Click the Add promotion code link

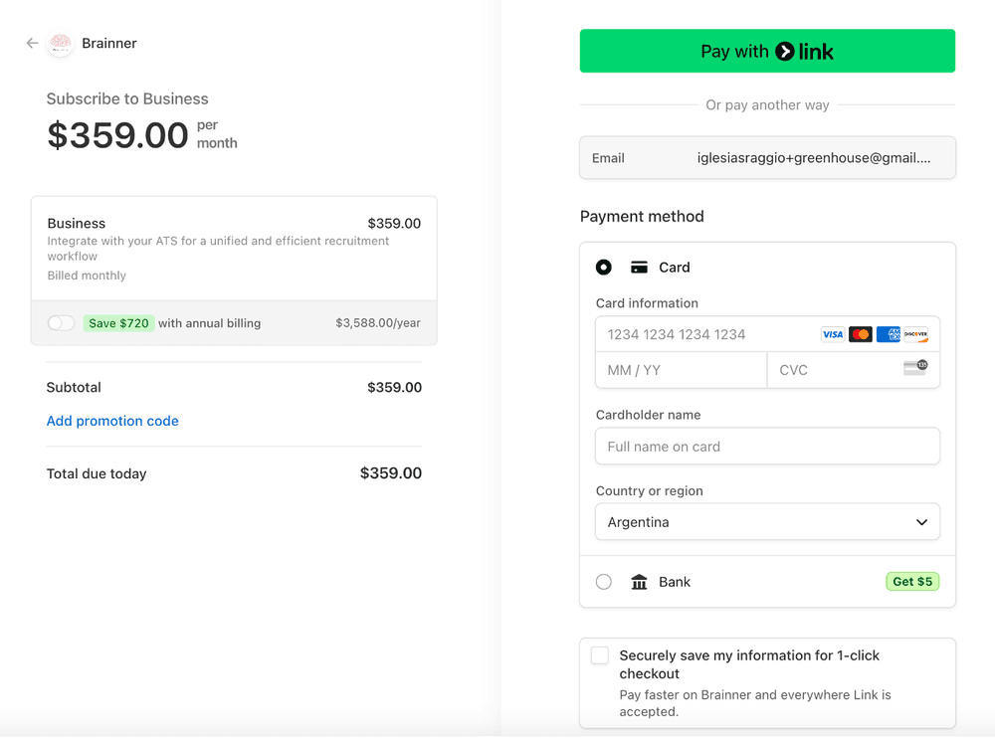pyautogui.click(x=112, y=421)
